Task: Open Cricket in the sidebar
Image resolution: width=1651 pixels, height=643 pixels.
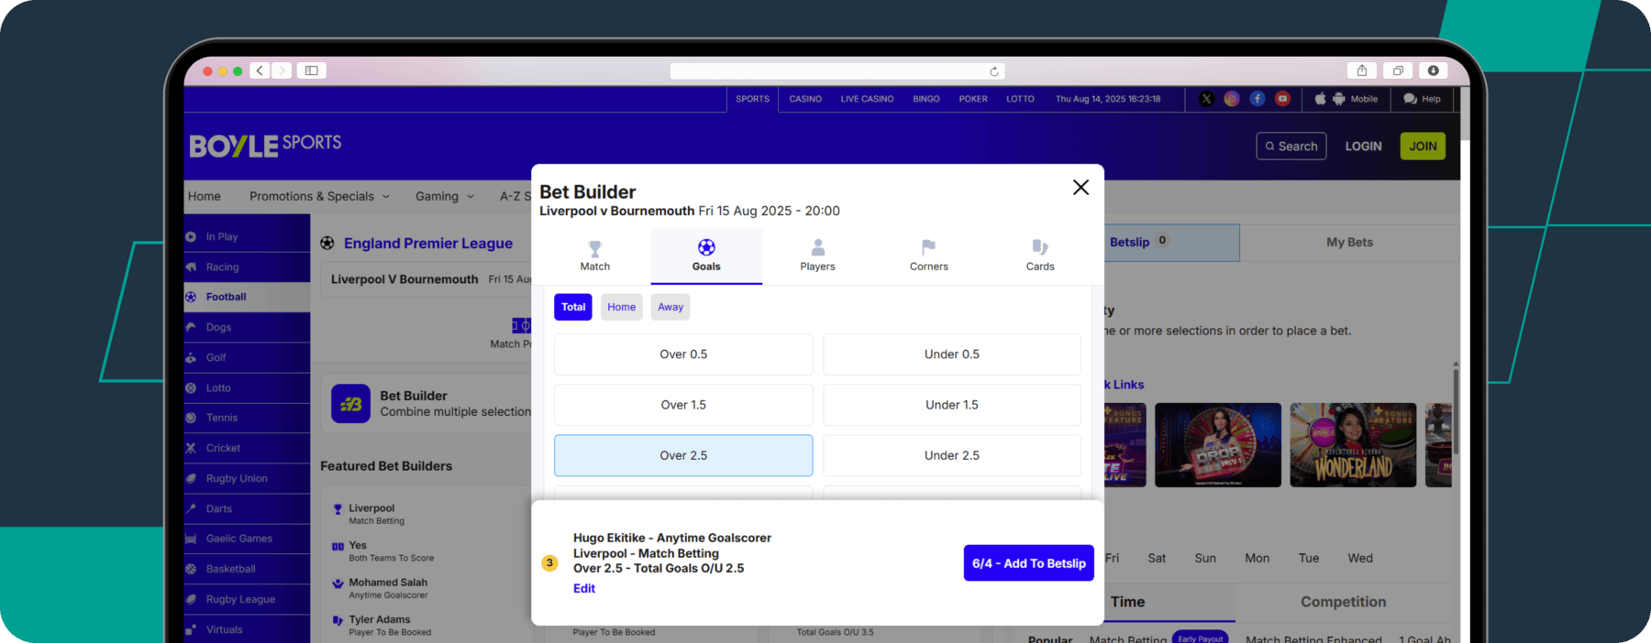Action: [x=247, y=448]
